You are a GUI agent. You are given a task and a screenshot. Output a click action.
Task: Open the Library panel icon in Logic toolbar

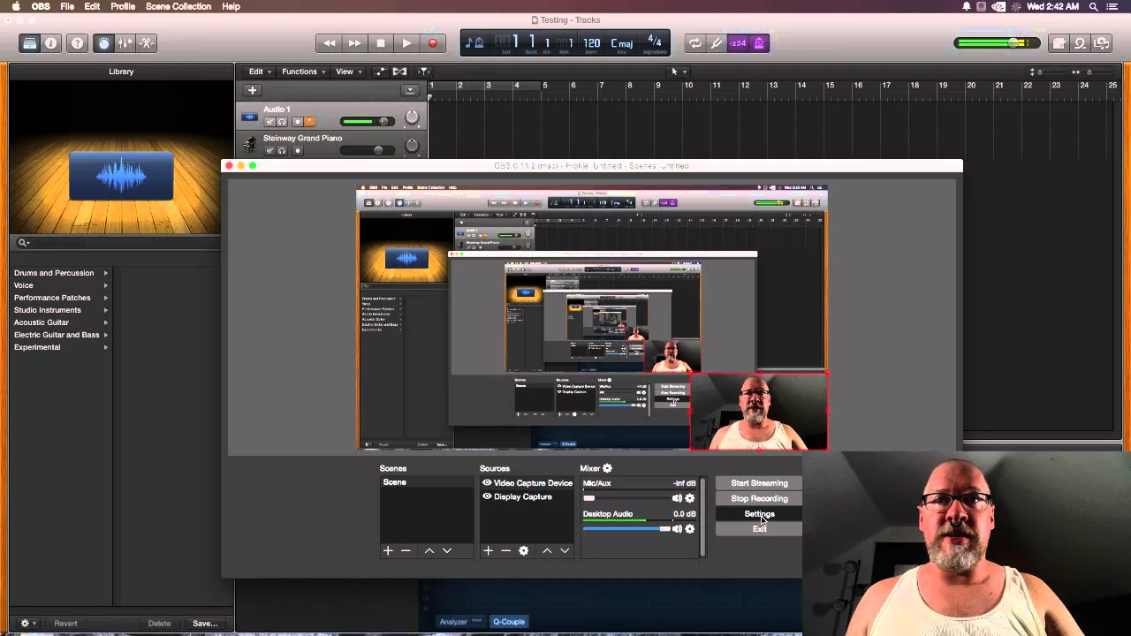(x=30, y=43)
